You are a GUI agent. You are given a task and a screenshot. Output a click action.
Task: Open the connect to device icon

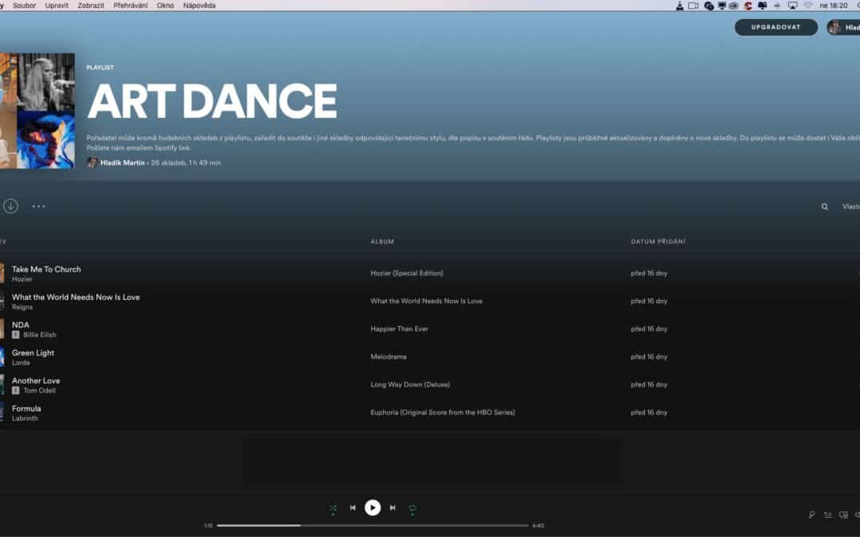[x=843, y=515]
